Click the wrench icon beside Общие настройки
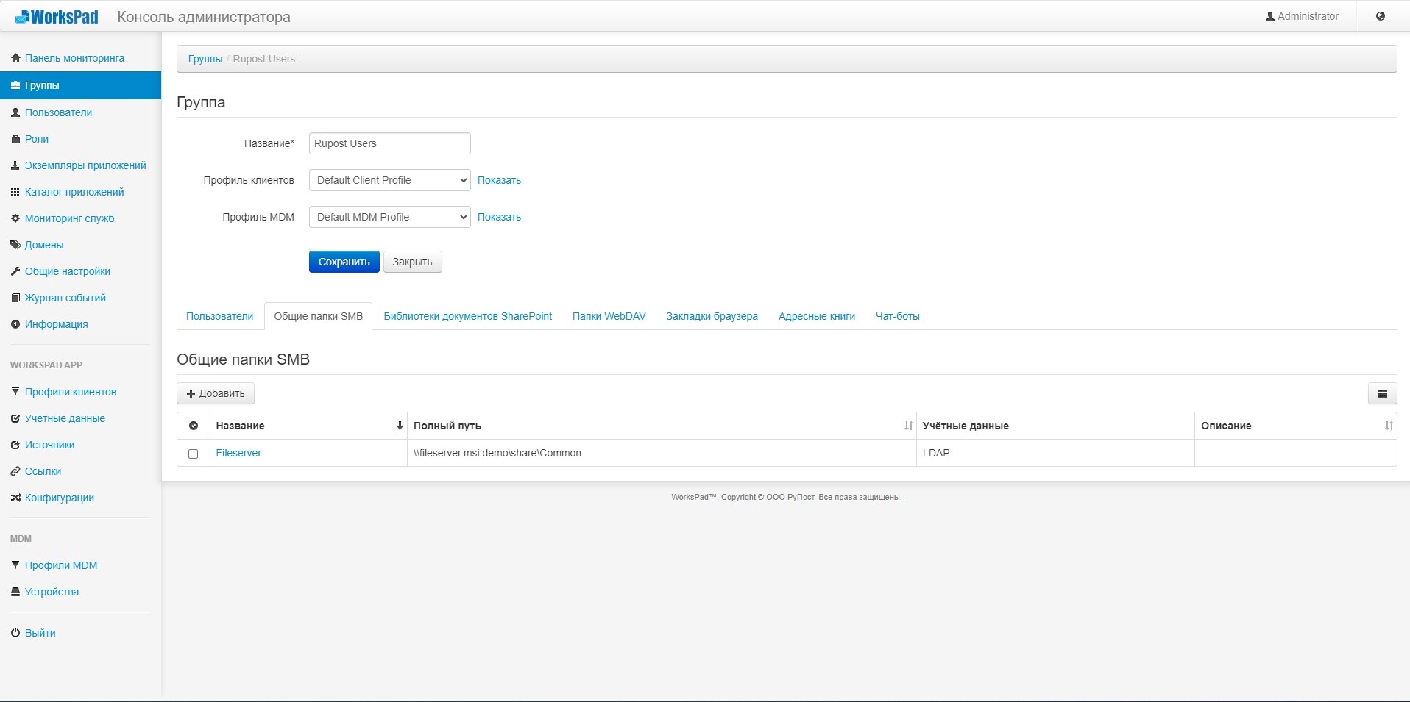This screenshot has height=702, width=1410. point(15,271)
